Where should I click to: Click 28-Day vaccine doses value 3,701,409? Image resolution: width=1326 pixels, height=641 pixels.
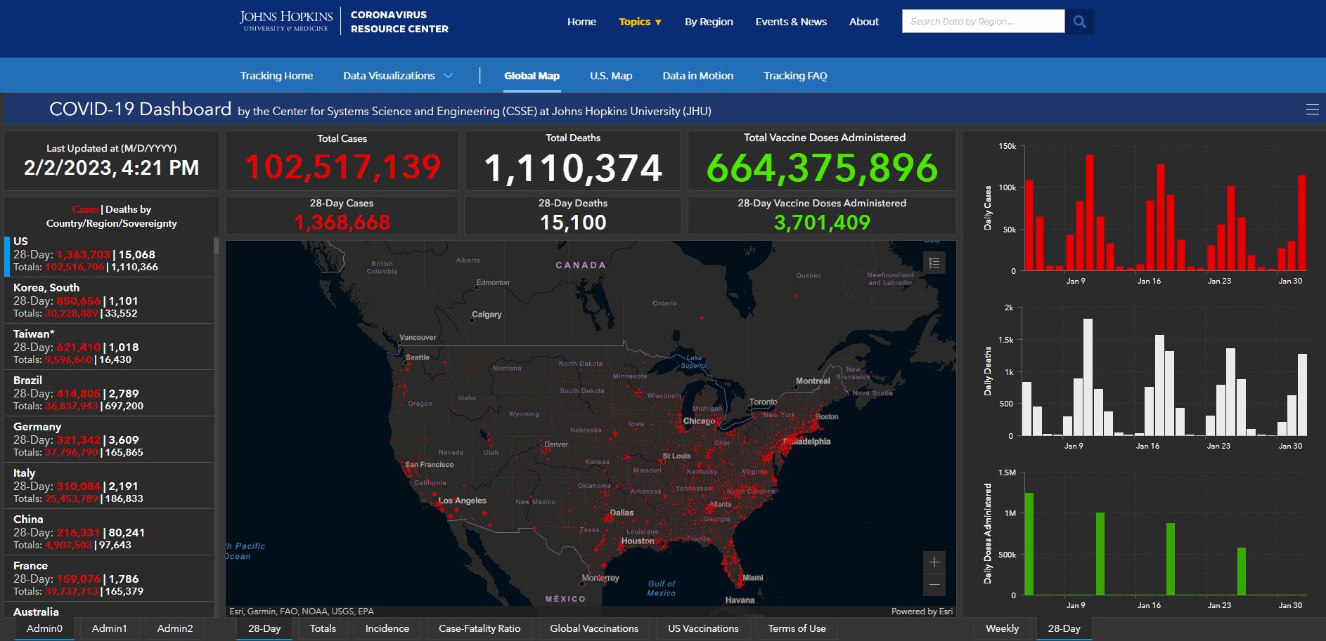click(822, 223)
